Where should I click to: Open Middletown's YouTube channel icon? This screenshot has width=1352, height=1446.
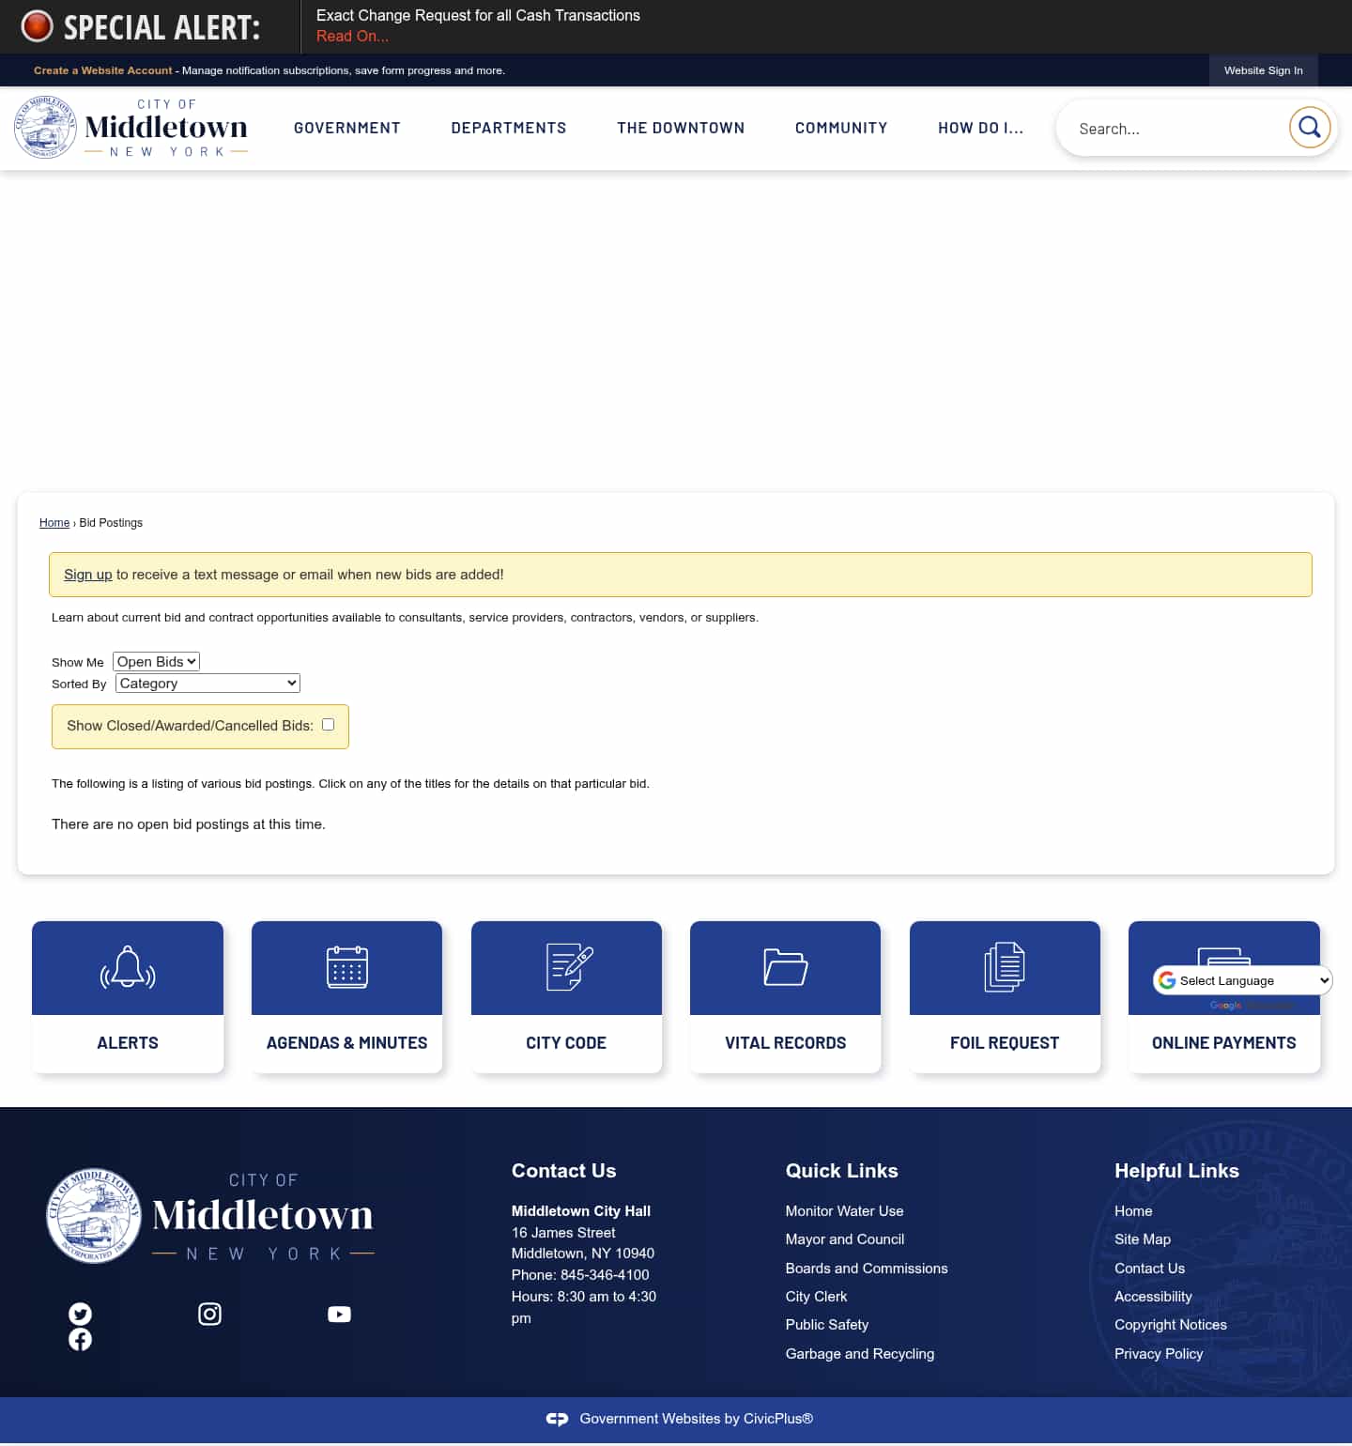339,1315
